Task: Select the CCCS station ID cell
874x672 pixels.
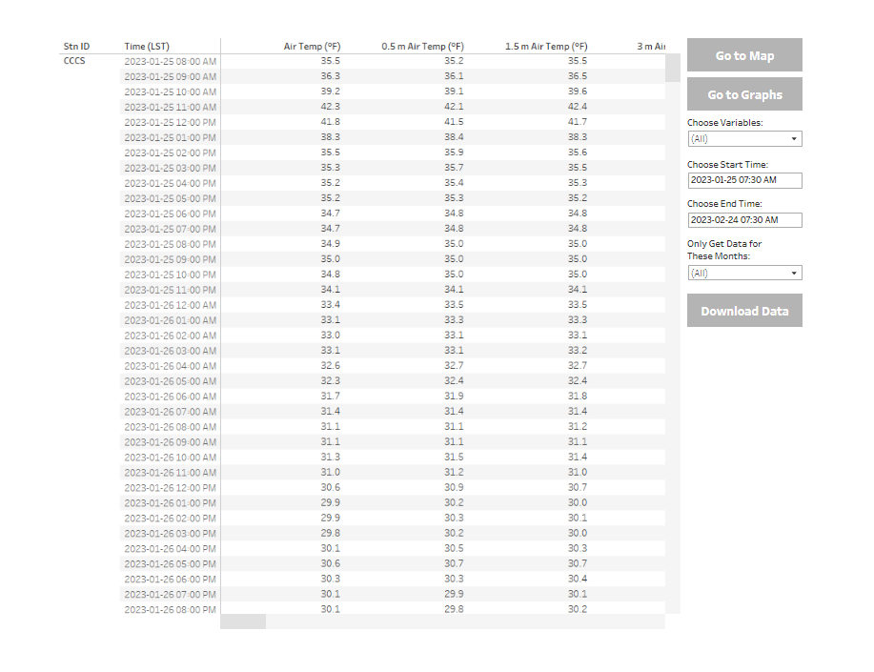Action: [x=74, y=61]
